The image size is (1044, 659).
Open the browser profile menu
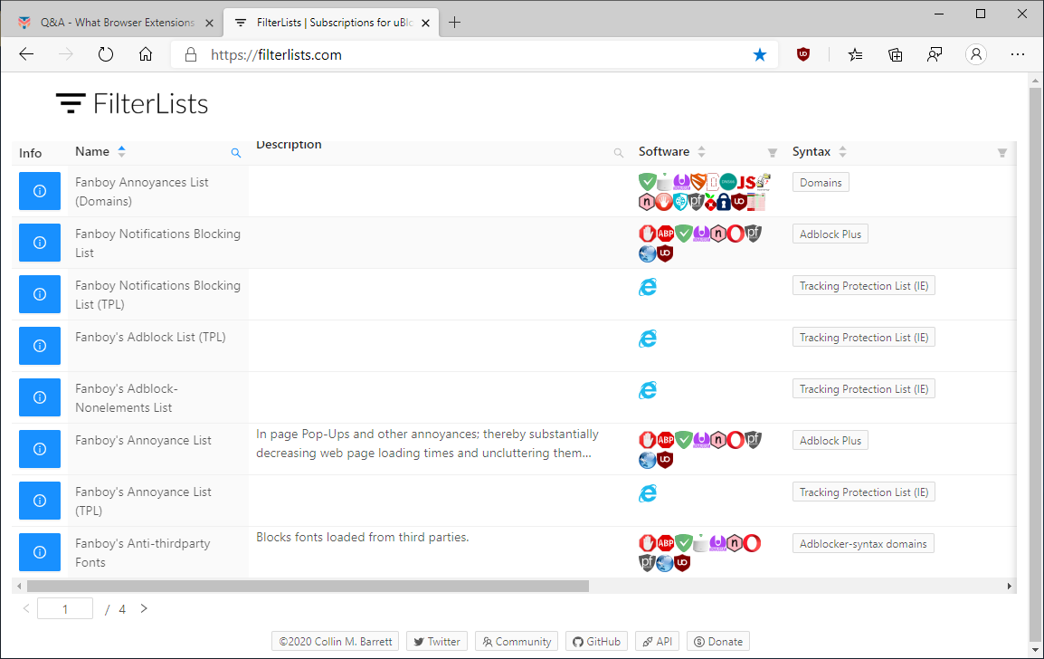pyautogui.click(x=976, y=54)
